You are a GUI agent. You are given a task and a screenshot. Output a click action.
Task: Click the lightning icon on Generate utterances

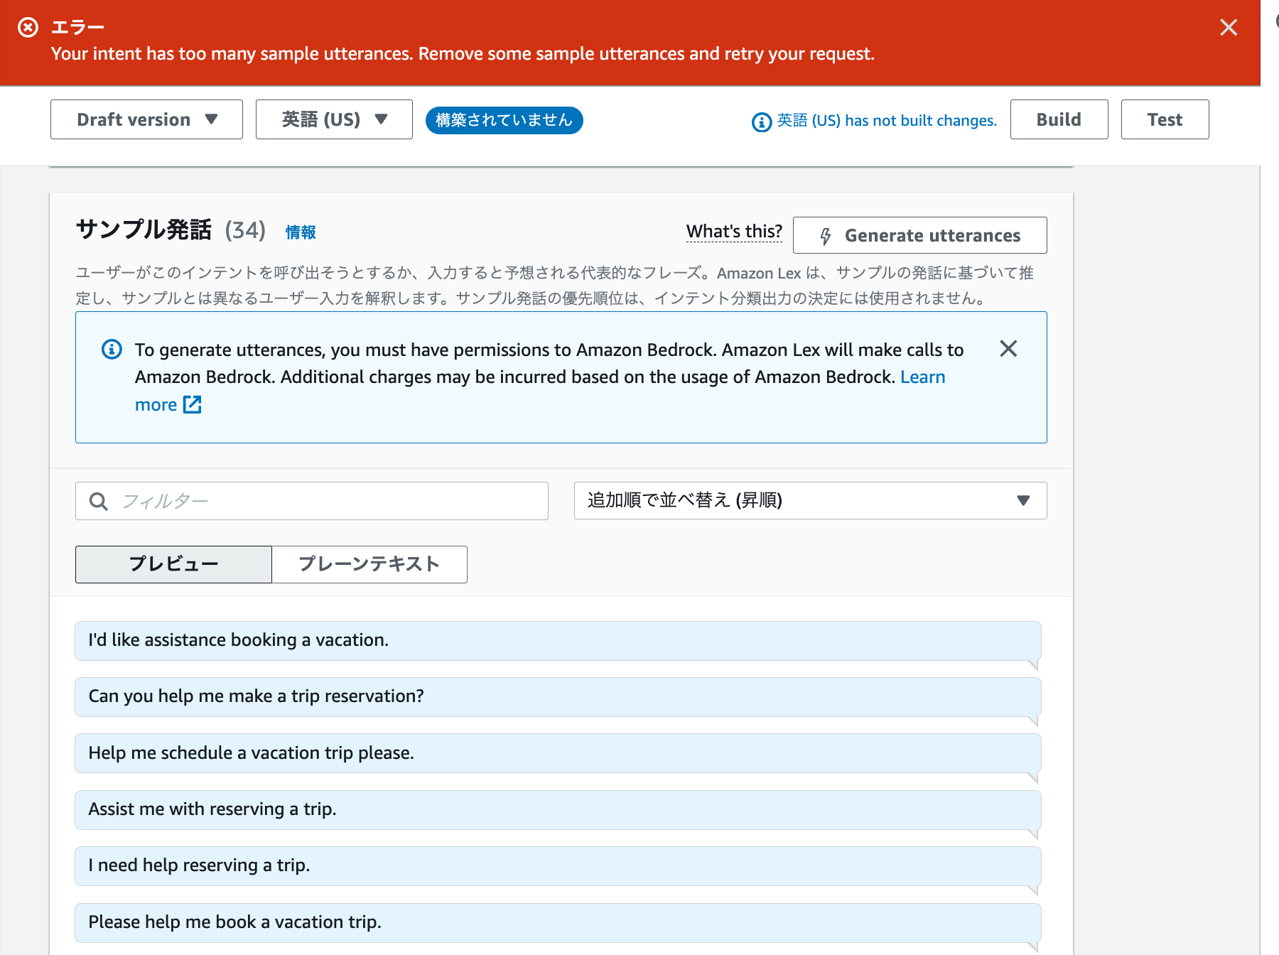[x=826, y=235]
